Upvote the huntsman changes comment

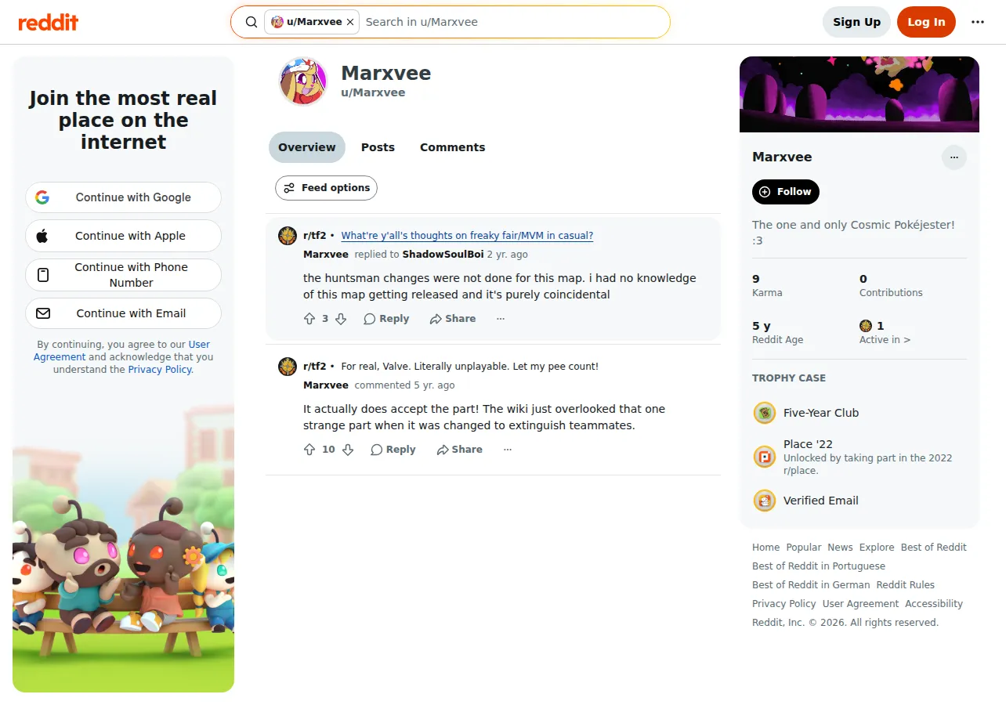[309, 319]
